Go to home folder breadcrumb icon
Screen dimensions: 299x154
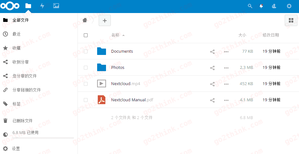point(85,20)
